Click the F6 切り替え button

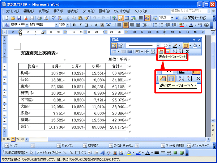pyautogui.click(x=91, y=146)
